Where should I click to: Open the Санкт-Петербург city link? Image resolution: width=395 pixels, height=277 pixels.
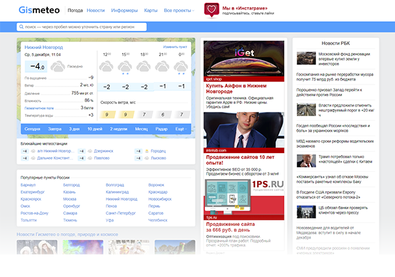tap(121, 213)
